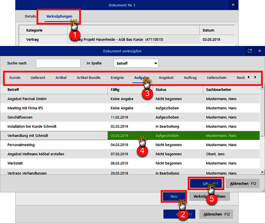Click the vertical scrollbar thumb of the list
The image size is (265, 223).
point(262,112)
